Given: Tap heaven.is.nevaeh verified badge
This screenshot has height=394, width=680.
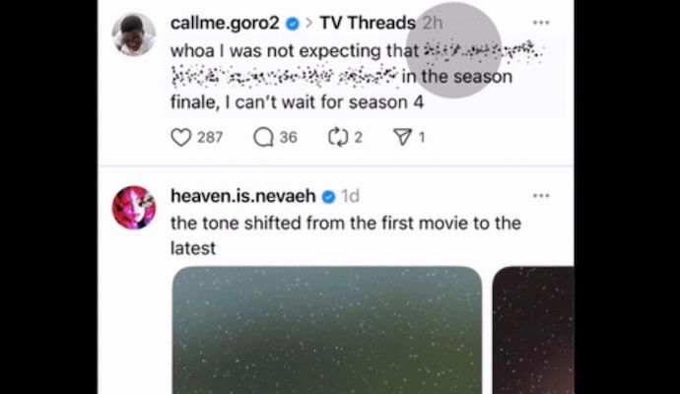Looking at the screenshot, I should pyautogui.click(x=329, y=197).
